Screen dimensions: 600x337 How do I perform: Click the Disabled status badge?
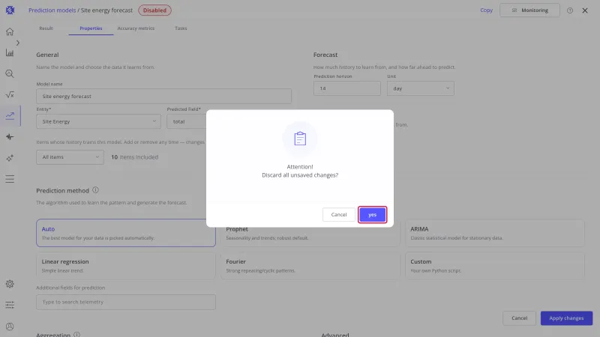[154, 10]
